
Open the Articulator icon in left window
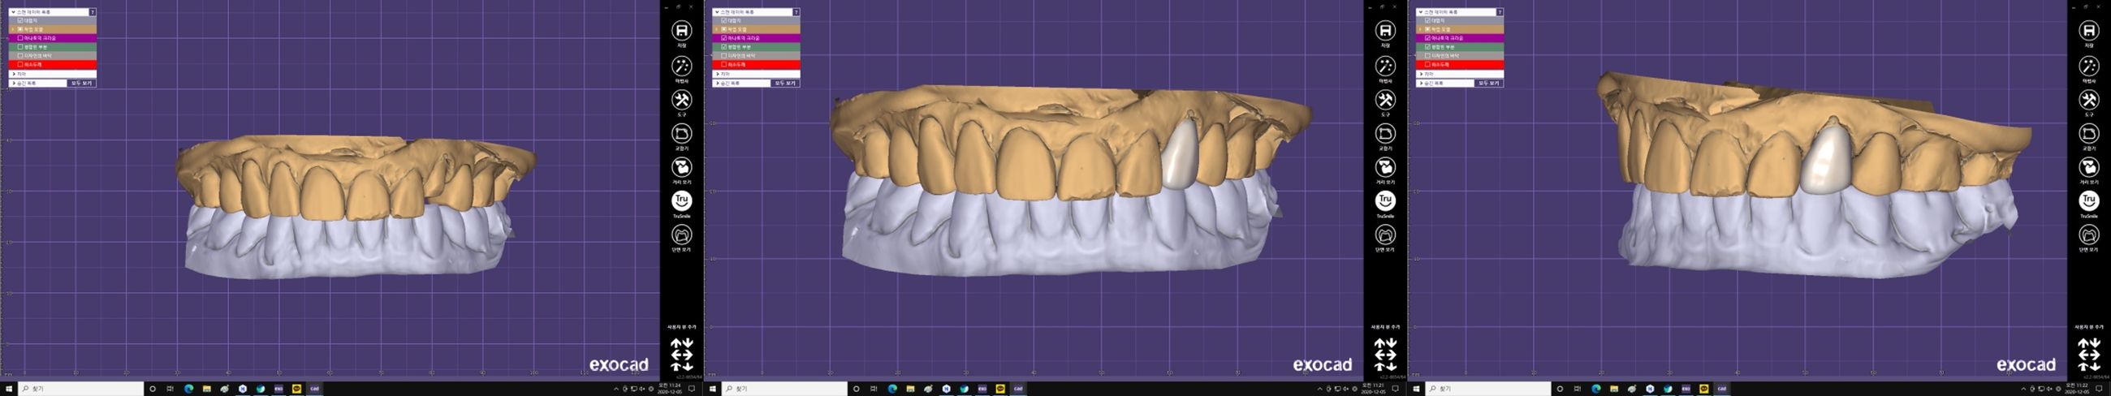pyautogui.click(x=681, y=134)
